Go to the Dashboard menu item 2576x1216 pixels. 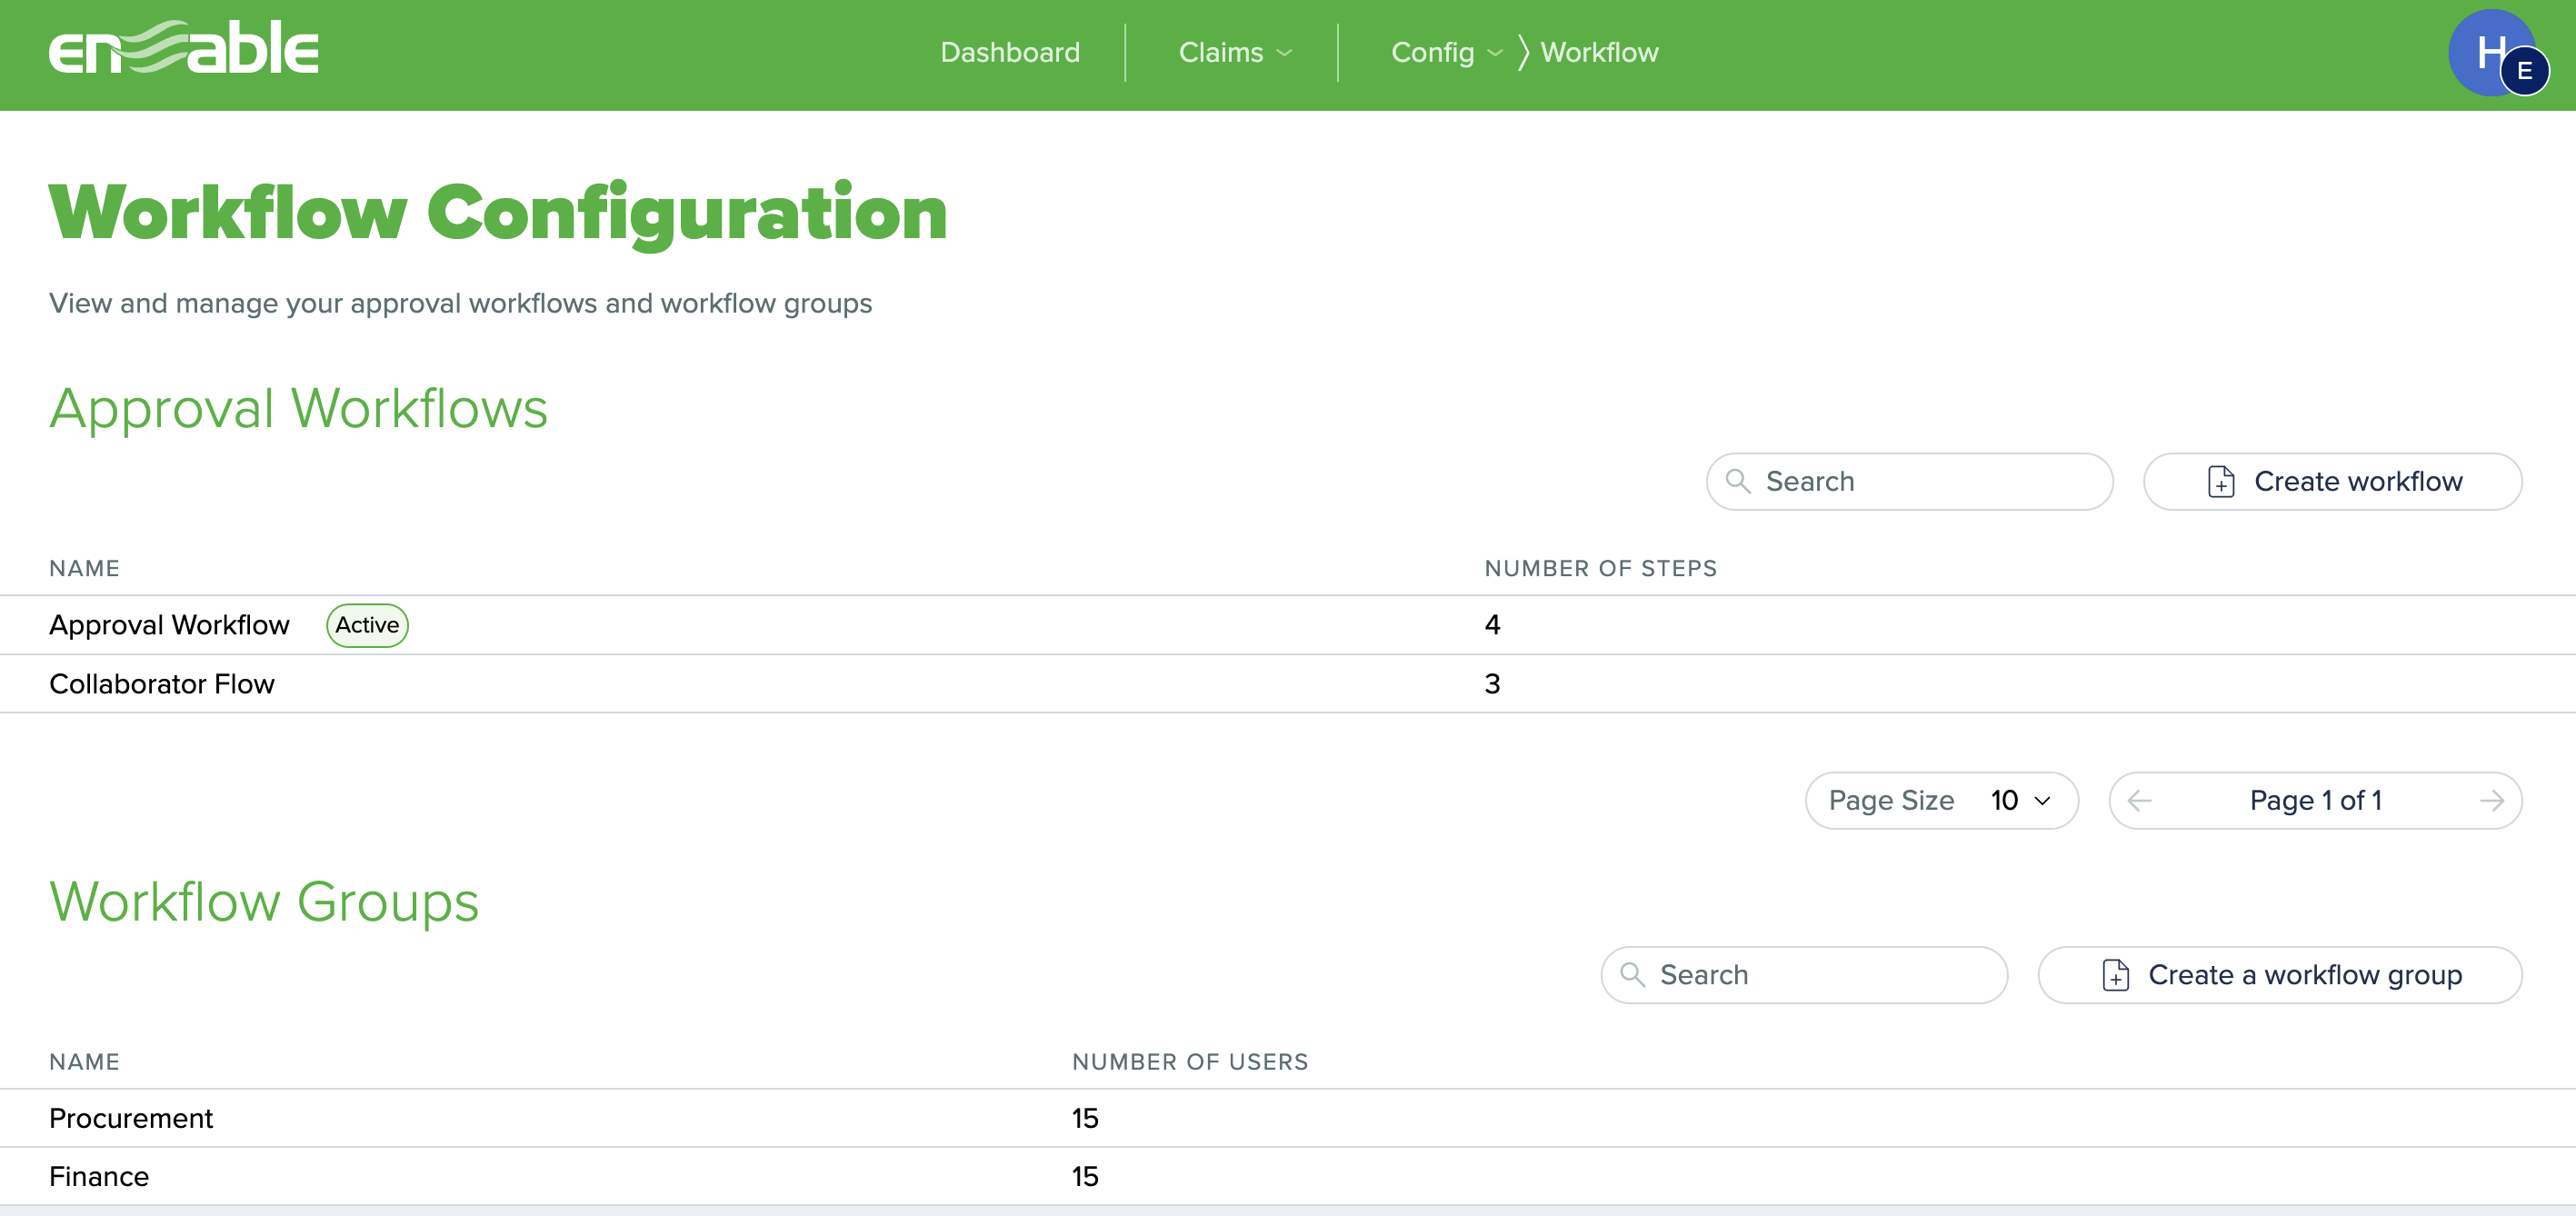click(1010, 52)
